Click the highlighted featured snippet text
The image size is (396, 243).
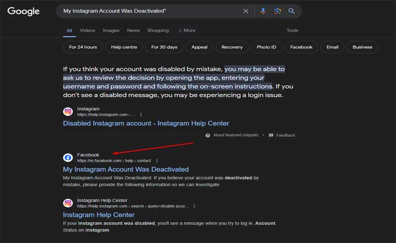pyautogui.click(x=174, y=78)
